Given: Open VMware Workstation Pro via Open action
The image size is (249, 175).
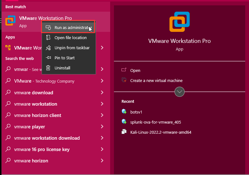Looking at the screenshot, I should click(x=135, y=70).
